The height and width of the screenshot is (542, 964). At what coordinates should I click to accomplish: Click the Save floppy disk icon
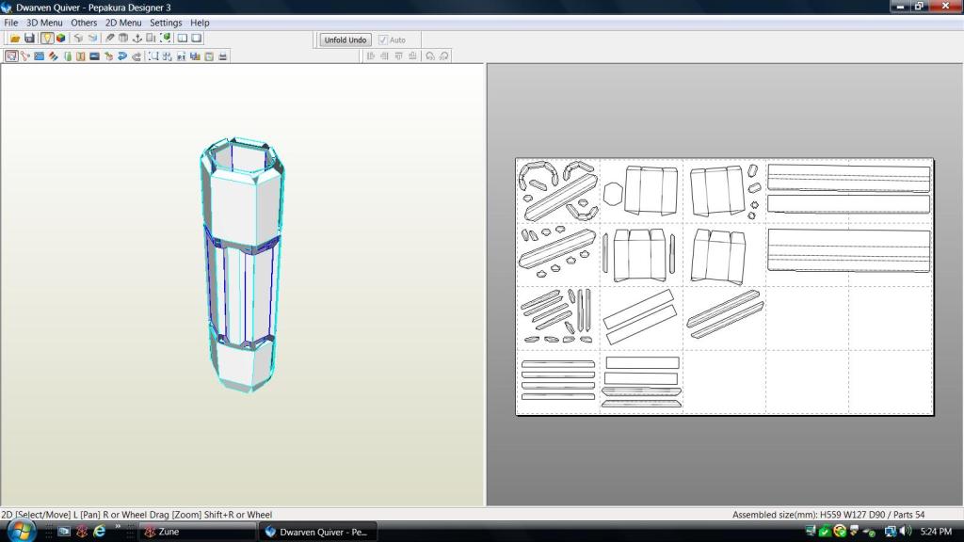coord(29,39)
